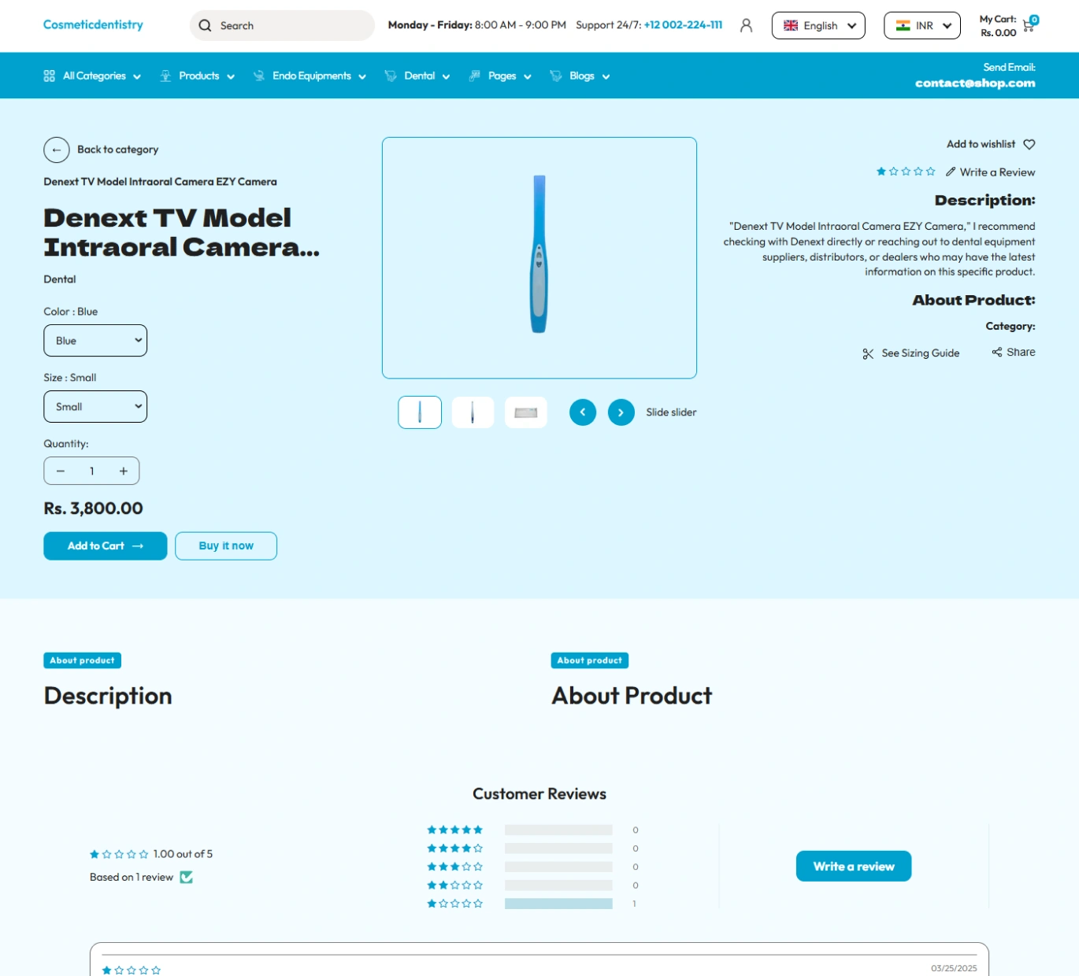Click the share icon

(x=997, y=352)
